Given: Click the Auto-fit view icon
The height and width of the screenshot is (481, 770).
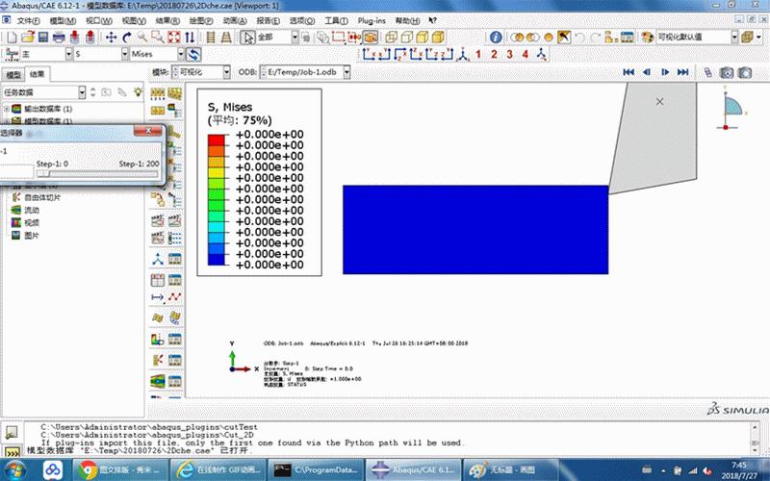Looking at the screenshot, I should 174,37.
